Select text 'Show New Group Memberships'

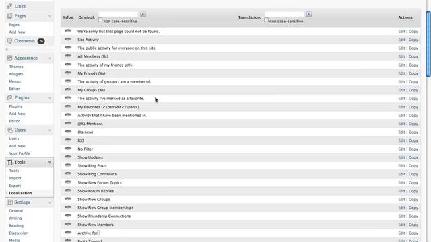pos(105,208)
